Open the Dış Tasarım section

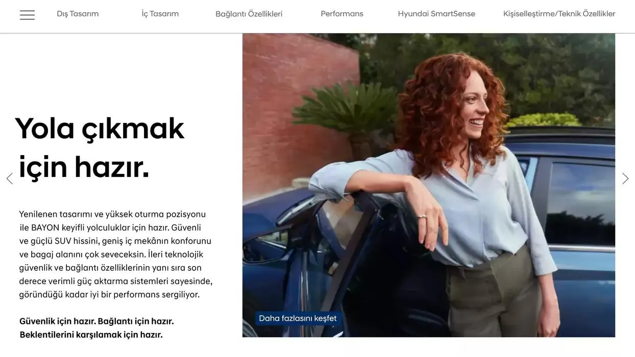pos(78,14)
